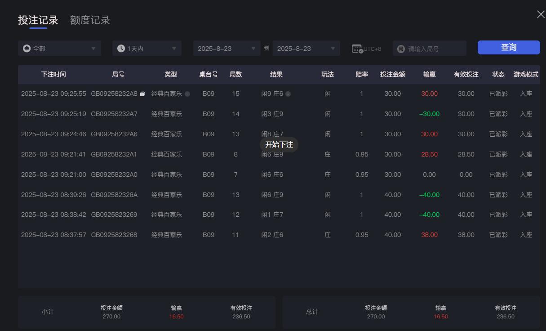Open the UTC+8 calendar icon
The image size is (546, 331).
pyautogui.click(x=357, y=48)
